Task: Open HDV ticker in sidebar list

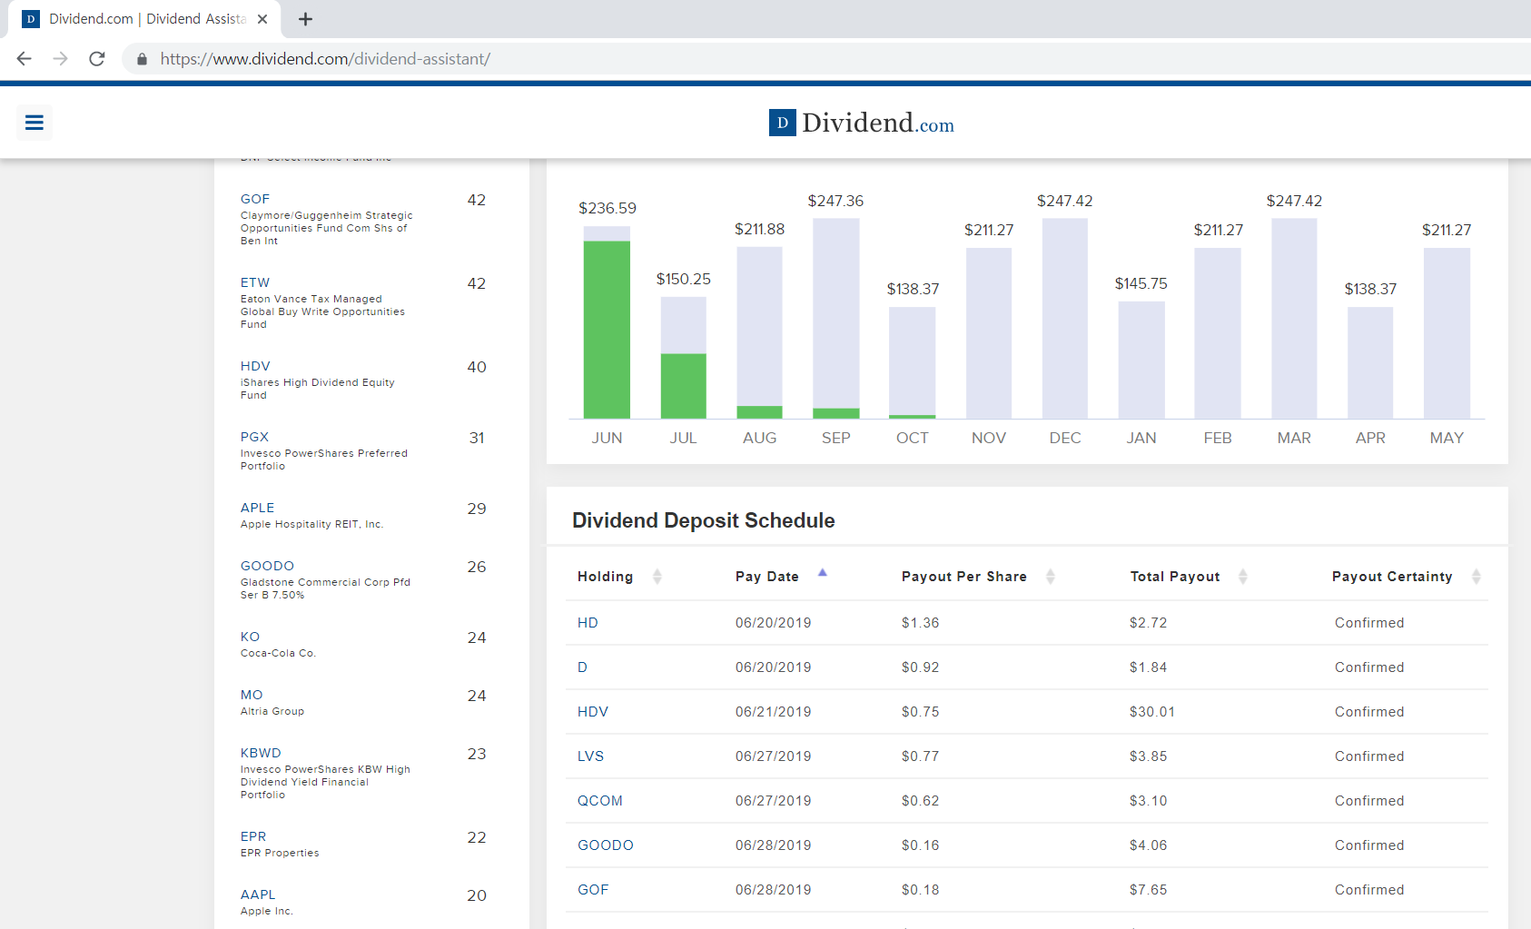Action: click(x=255, y=366)
